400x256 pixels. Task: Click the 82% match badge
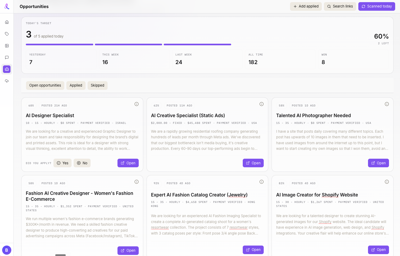point(281,183)
